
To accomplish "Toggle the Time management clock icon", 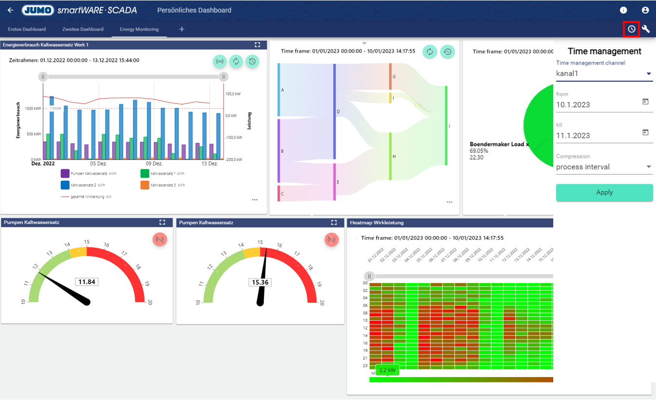I will click(x=632, y=29).
